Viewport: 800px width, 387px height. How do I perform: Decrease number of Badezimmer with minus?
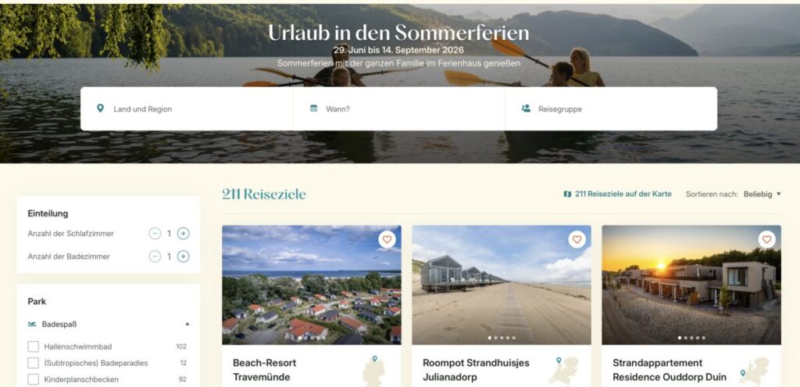155,256
